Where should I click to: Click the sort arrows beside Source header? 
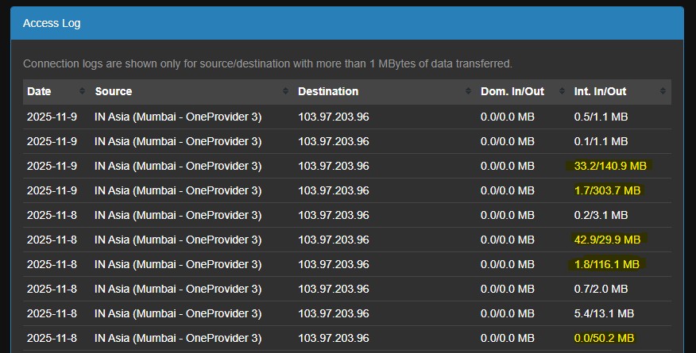click(285, 92)
